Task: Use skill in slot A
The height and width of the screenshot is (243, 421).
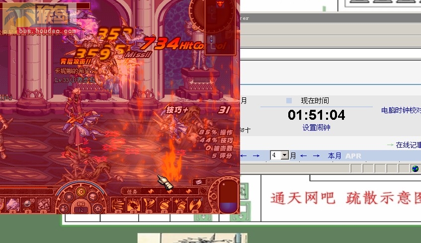Action: tap(118, 205)
